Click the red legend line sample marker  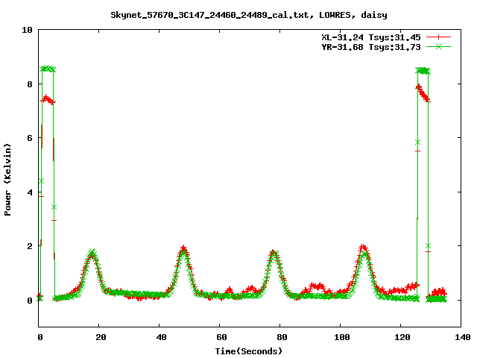click(x=438, y=37)
